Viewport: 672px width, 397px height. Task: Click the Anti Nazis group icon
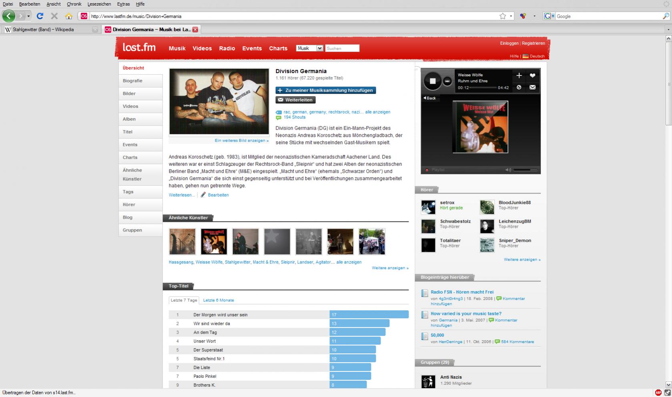[428, 381]
